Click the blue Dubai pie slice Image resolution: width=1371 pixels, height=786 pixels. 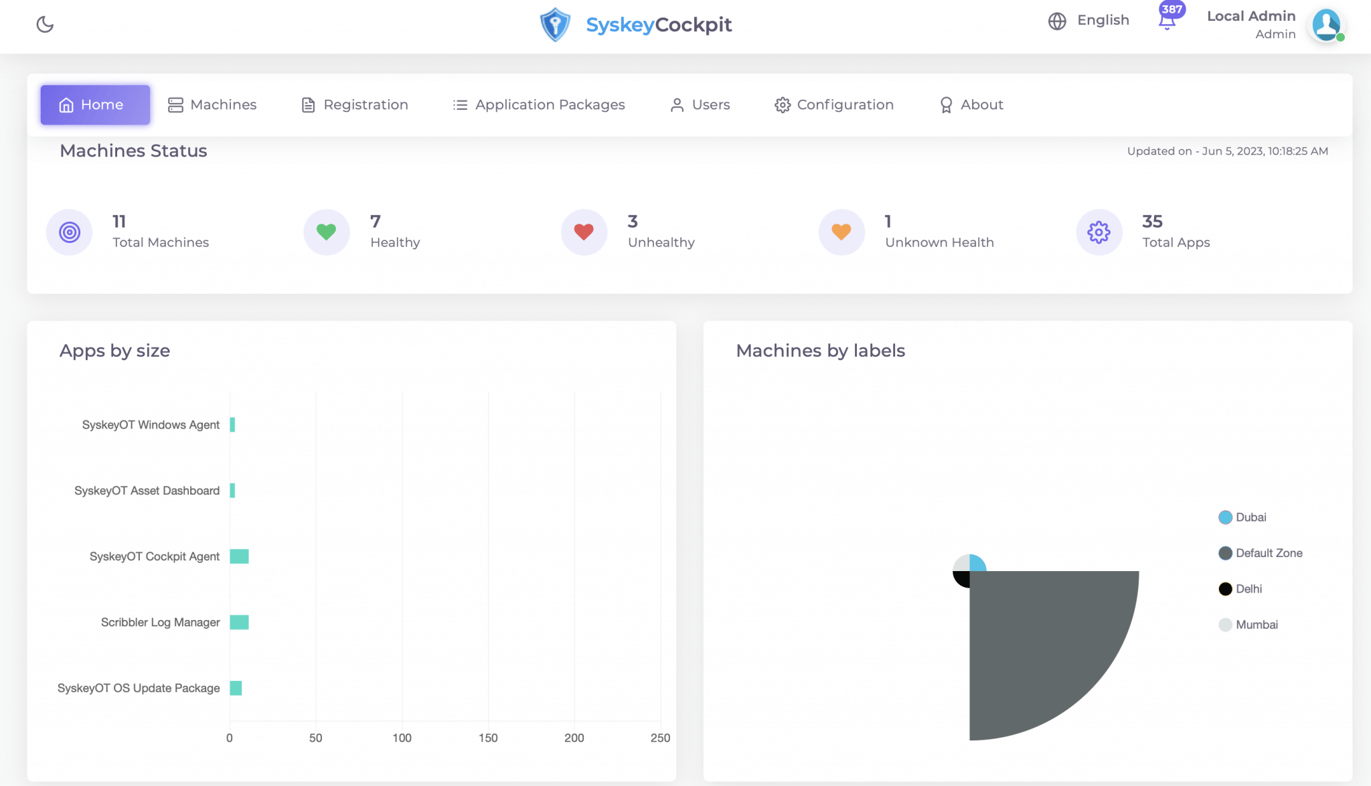[x=976, y=564]
